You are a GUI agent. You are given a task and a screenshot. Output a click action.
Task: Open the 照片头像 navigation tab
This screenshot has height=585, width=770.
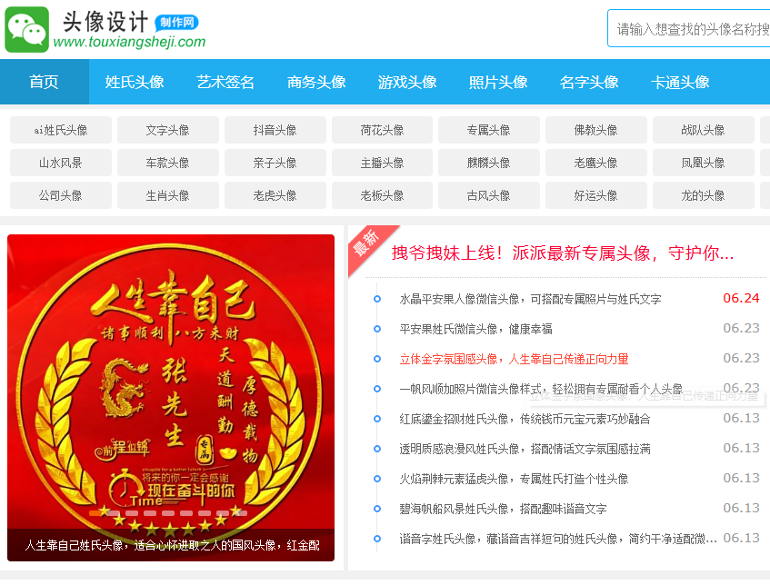498,82
